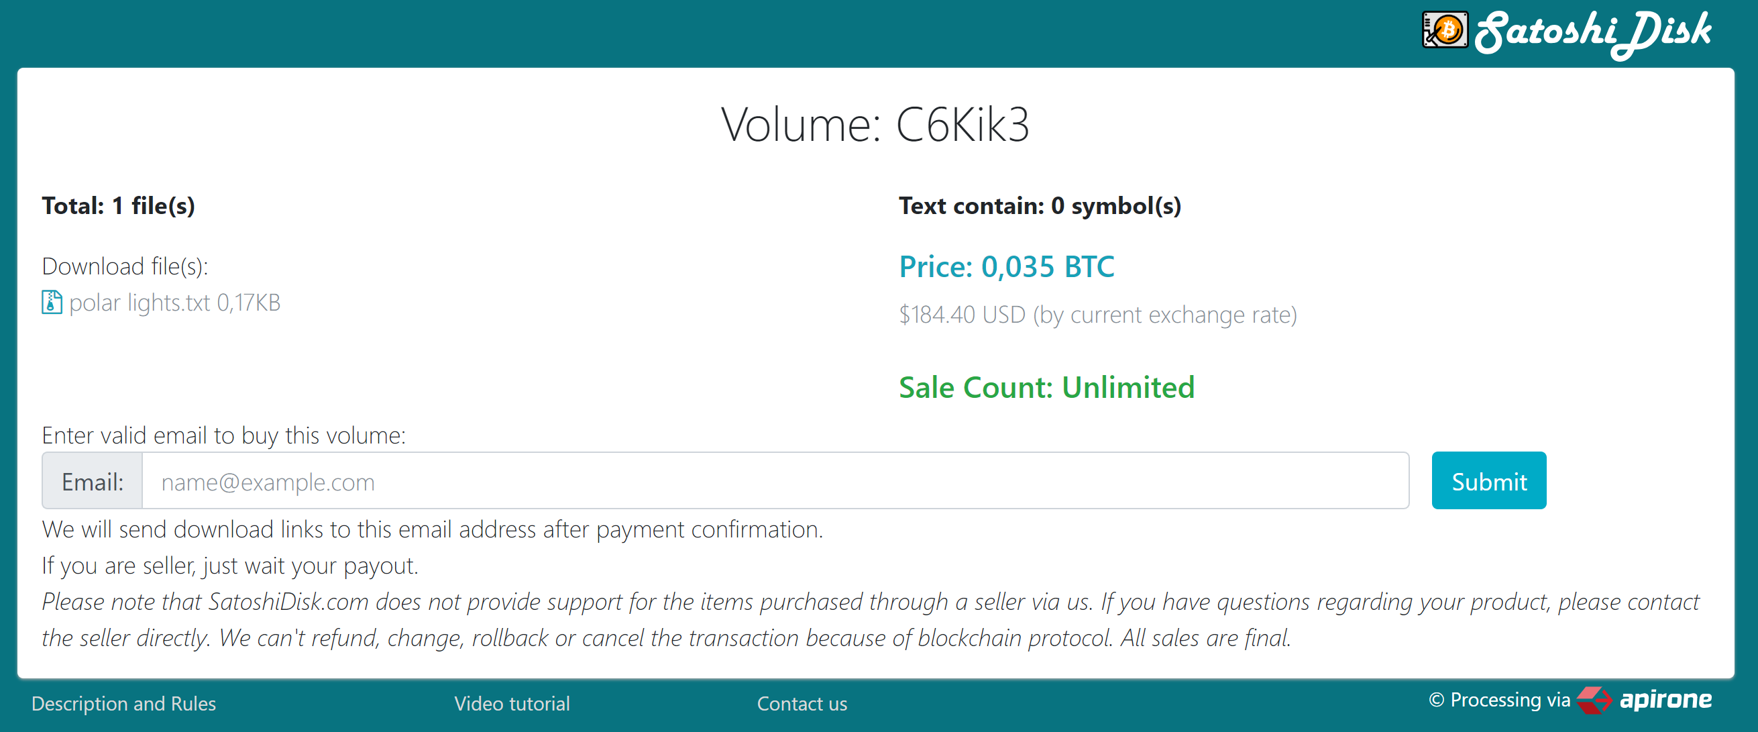
Task: Click the Processing via copyright text
Action: point(1499,700)
